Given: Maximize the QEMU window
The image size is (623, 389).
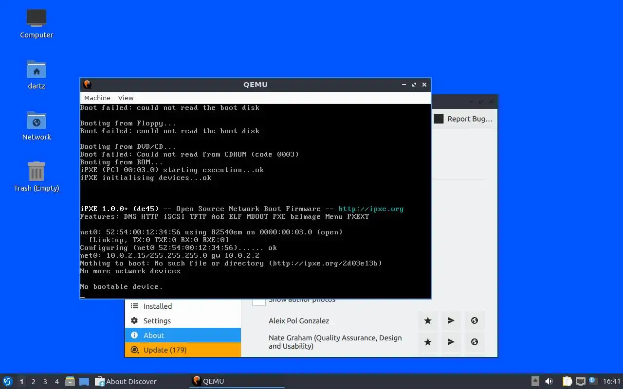Looking at the screenshot, I should coord(414,85).
